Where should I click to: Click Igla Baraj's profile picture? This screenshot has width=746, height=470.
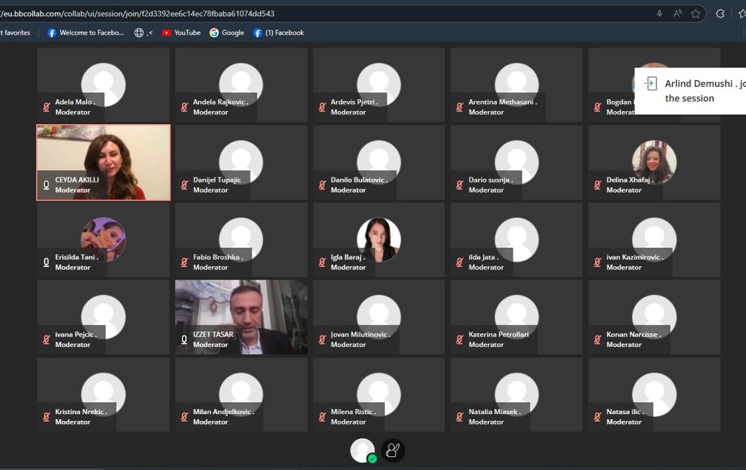coord(379,239)
